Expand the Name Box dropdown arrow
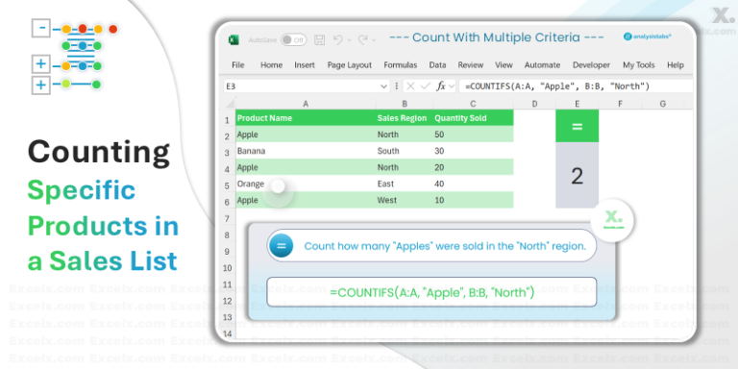The height and width of the screenshot is (369, 738). coord(384,86)
